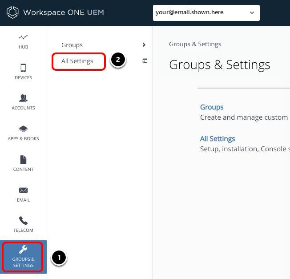Image resolution: width=290 pixels, height=279 pixels.
Task: Select Groups in the flyout menu
Action: click(x=72, y=45)
